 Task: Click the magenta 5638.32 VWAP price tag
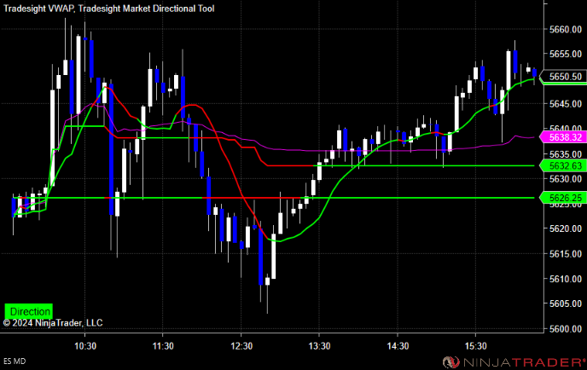click(x=563, y=137)
